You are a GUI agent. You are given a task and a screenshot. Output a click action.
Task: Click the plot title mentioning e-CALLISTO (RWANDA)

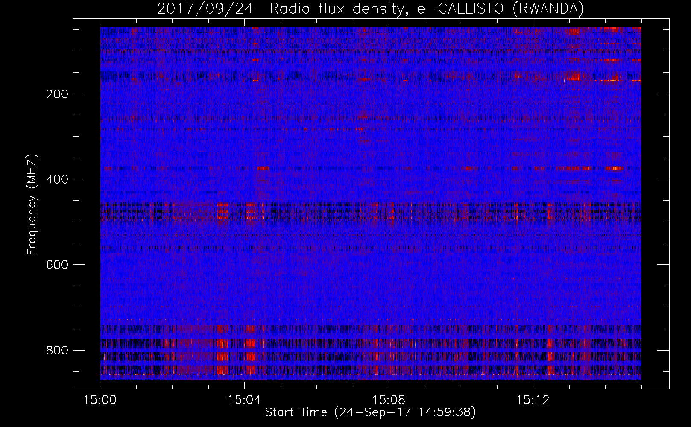tap(370, 9)
